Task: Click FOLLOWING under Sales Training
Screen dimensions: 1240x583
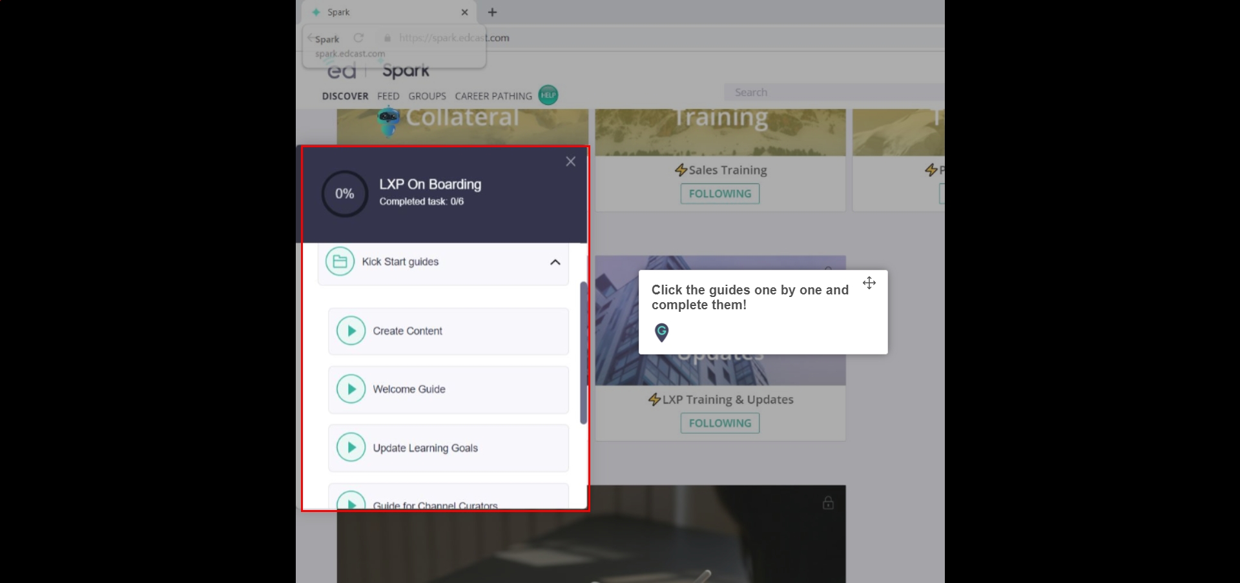Action: tap(720, 194)
